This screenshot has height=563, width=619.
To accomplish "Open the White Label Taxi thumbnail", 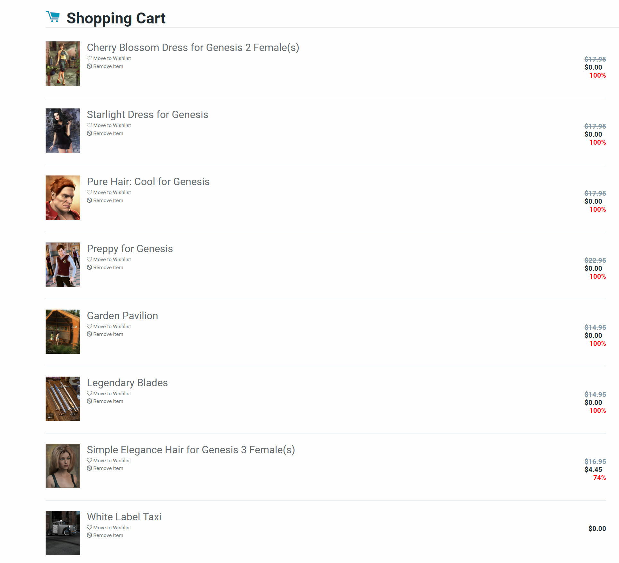I will tap(63, 533).
